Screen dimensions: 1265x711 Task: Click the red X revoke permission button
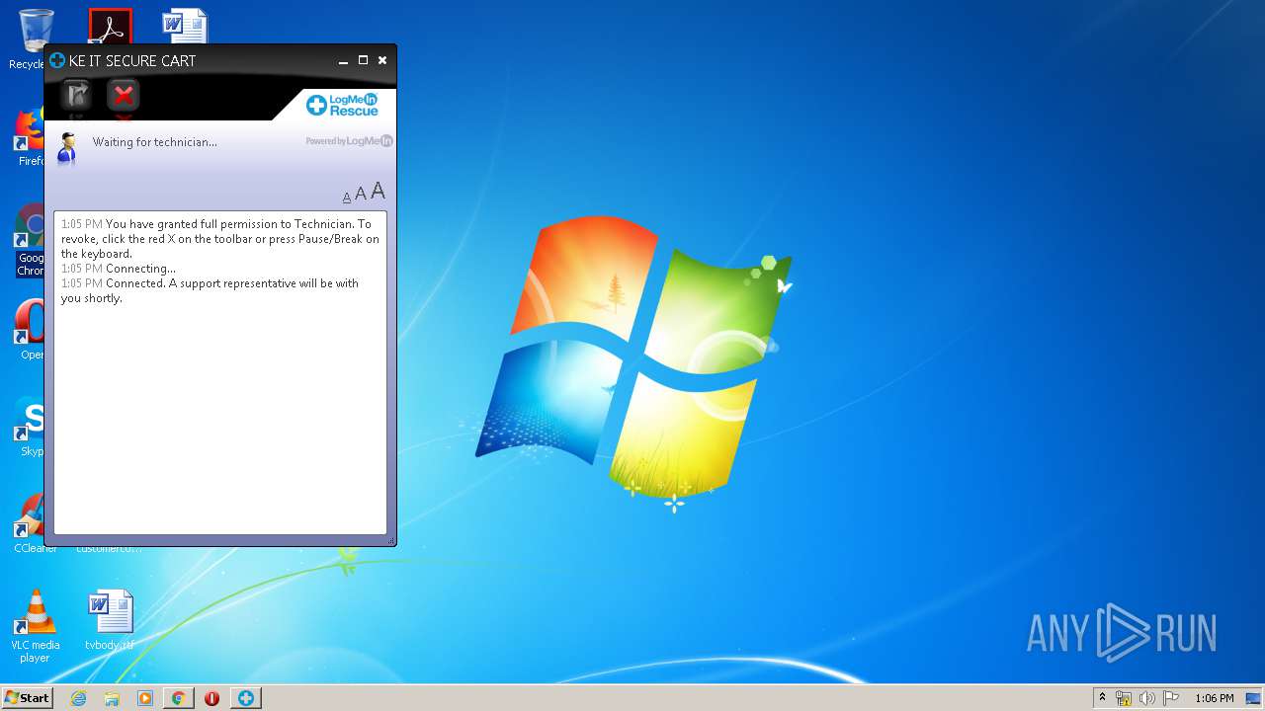coord(124,95)
